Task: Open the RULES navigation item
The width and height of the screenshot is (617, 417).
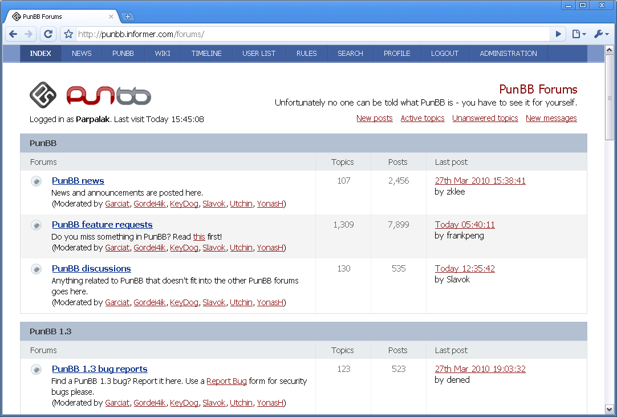Action: [x=307, y=54]
